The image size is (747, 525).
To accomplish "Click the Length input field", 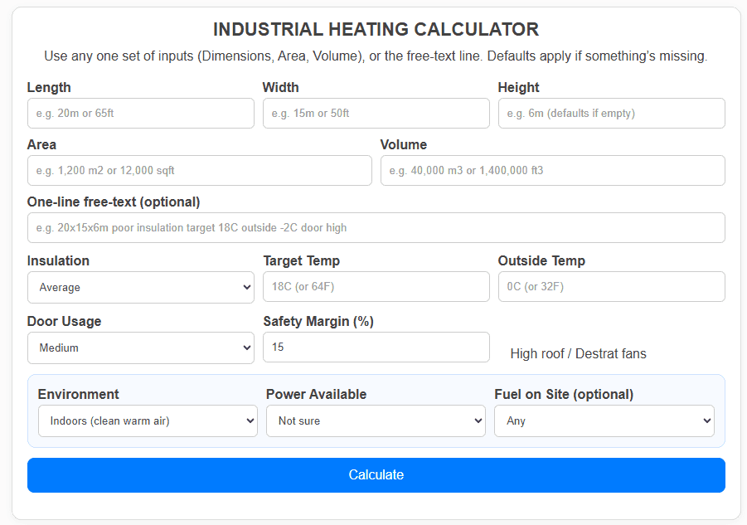I will pos(140,114).
